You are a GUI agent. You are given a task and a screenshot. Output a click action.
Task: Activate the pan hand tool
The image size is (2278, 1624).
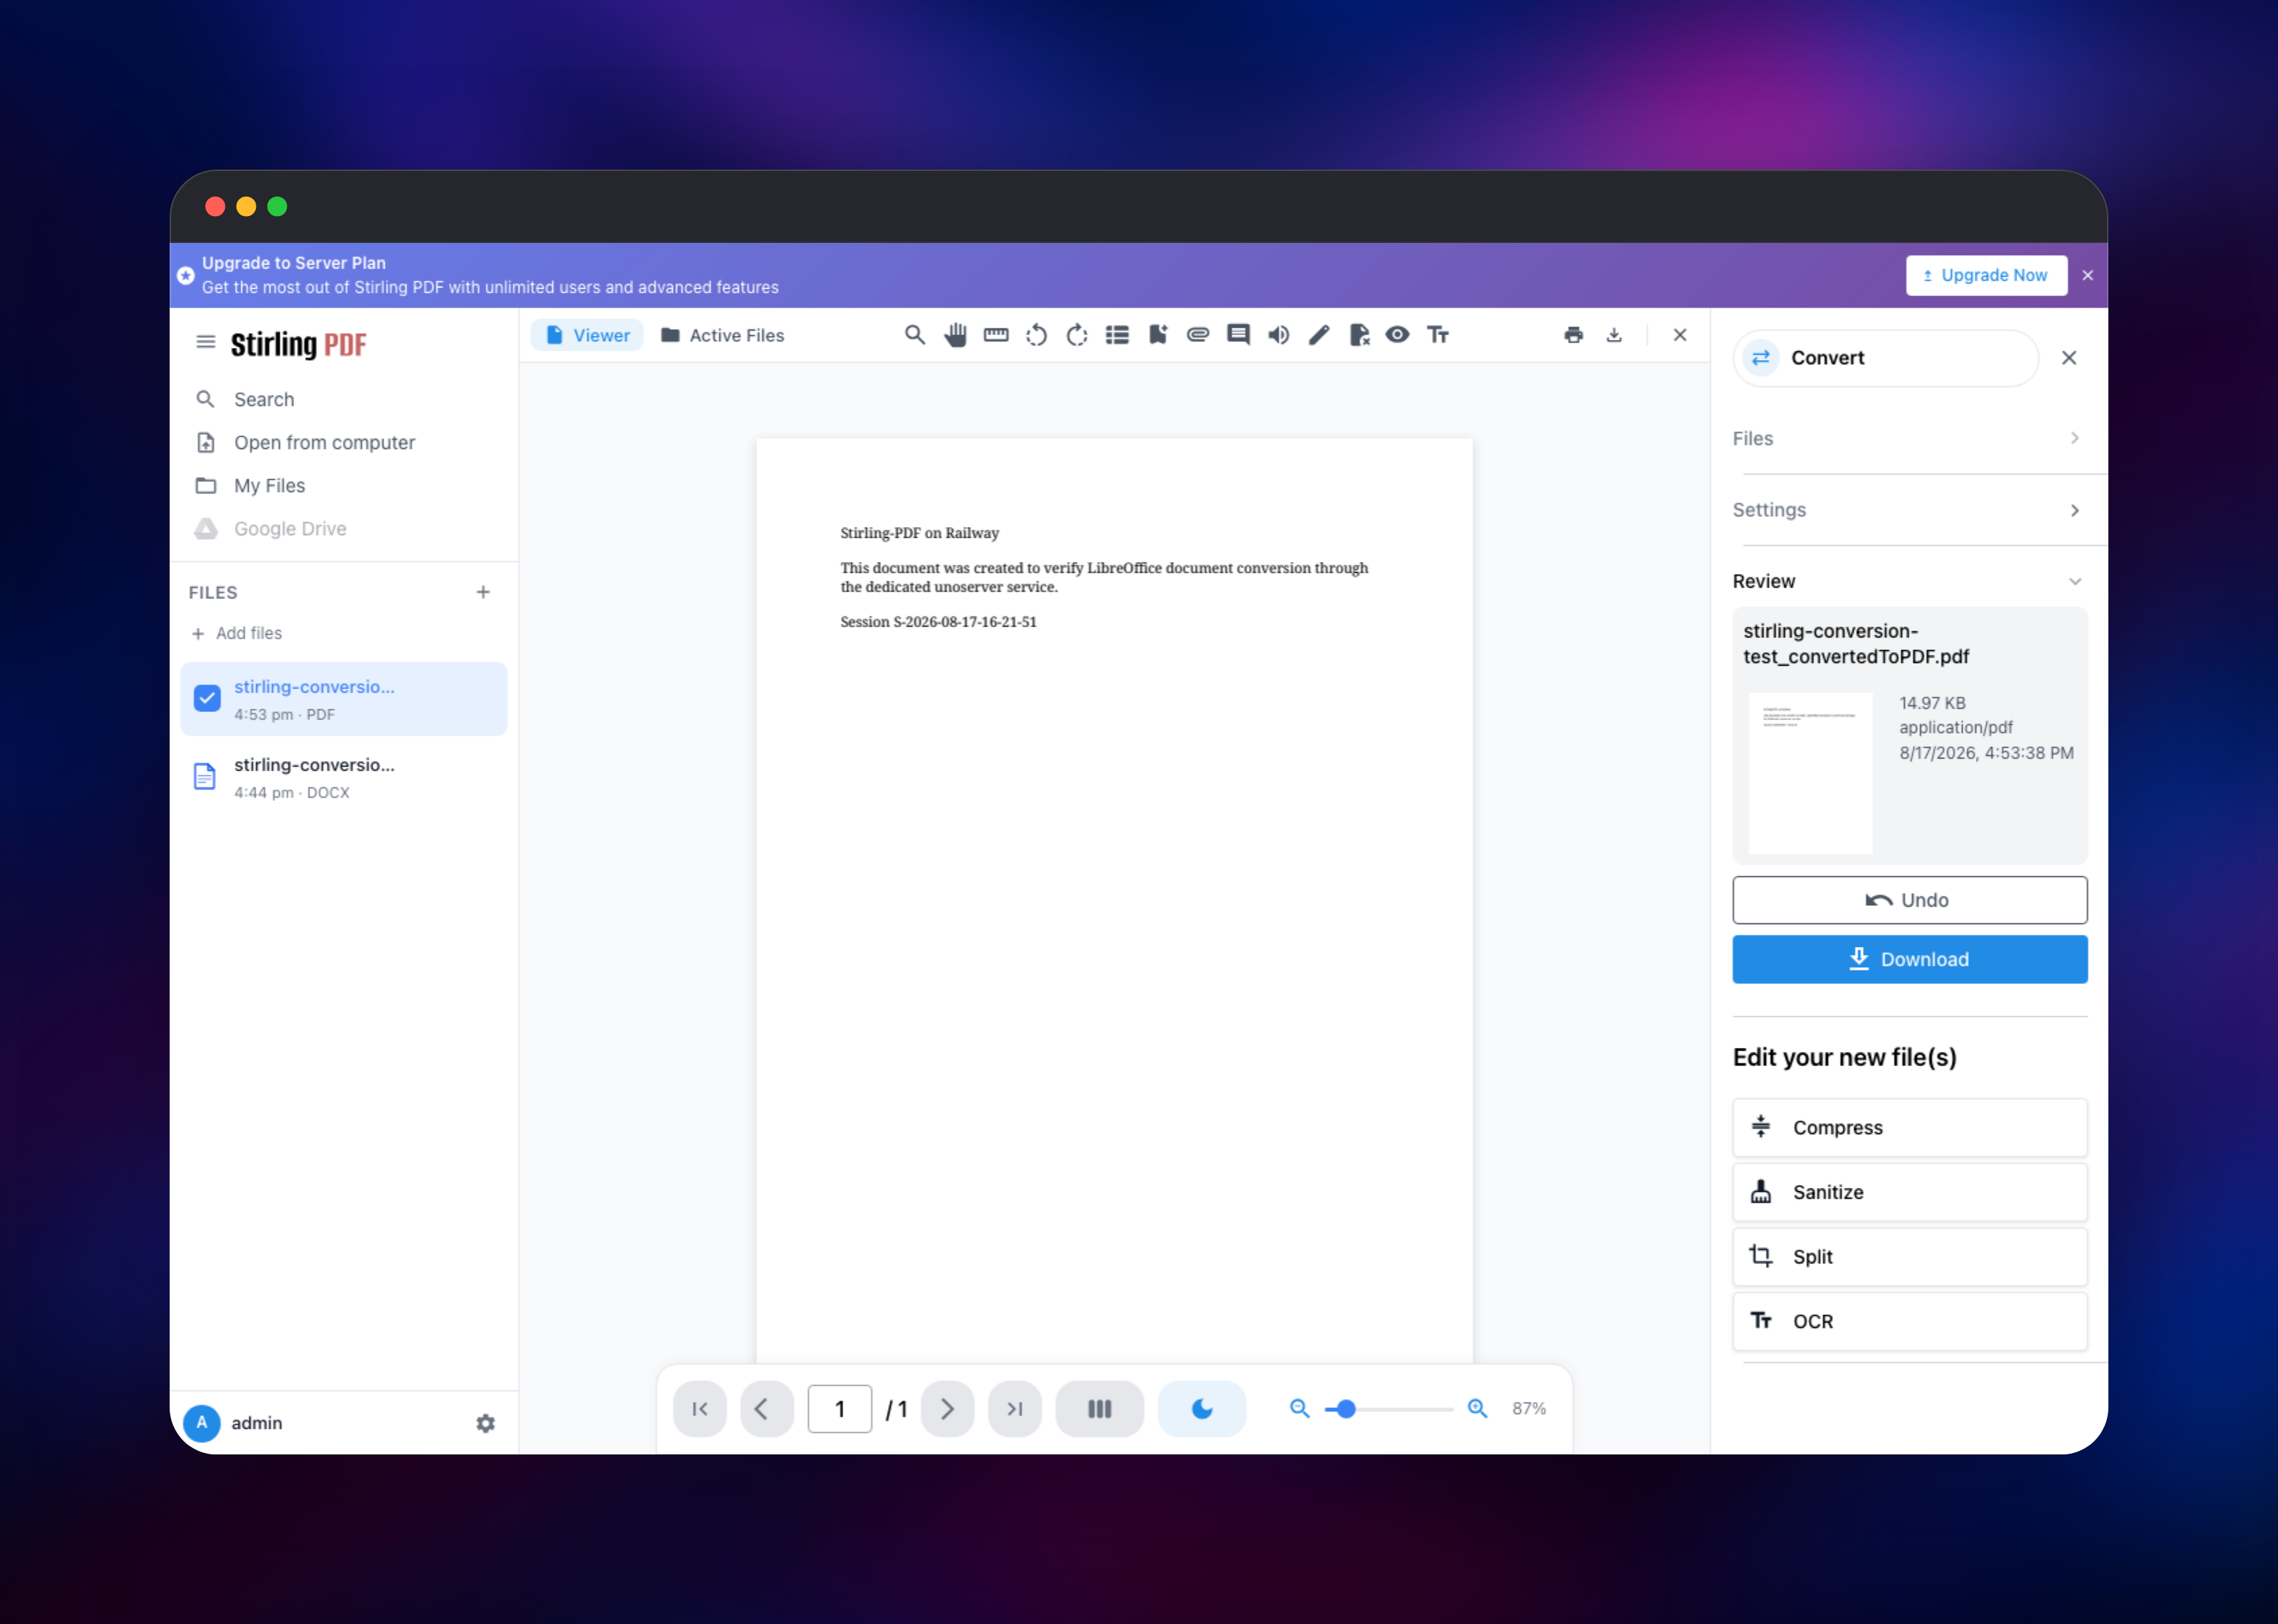pos(955,335)
